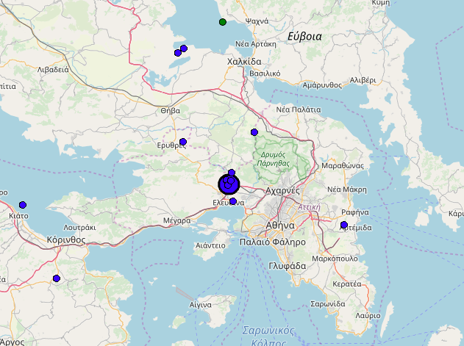Click the upper-right marker of the lake pair
The image size is (464, 346).
(x=184, y=48)
